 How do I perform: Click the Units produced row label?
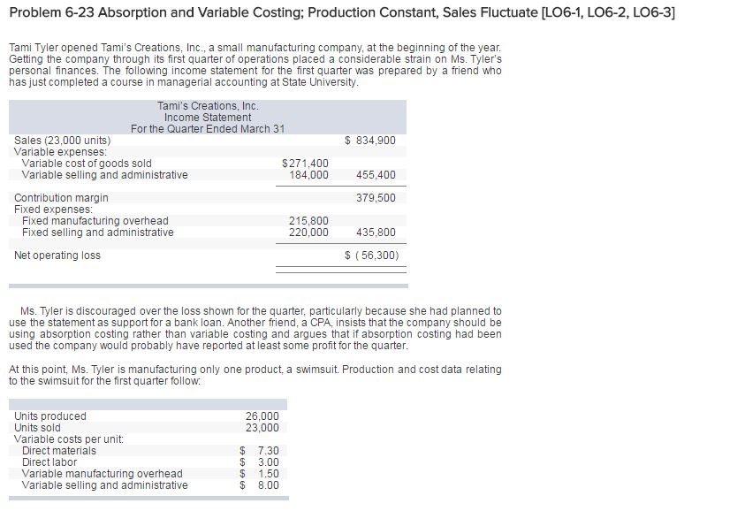click(50, 416)
